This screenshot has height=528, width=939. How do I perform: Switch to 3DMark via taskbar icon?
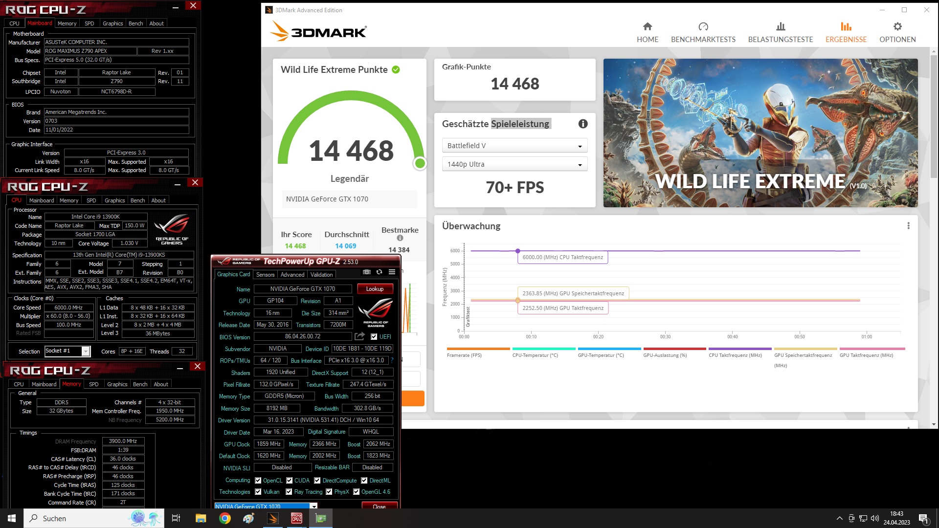[x=273, y=518]
